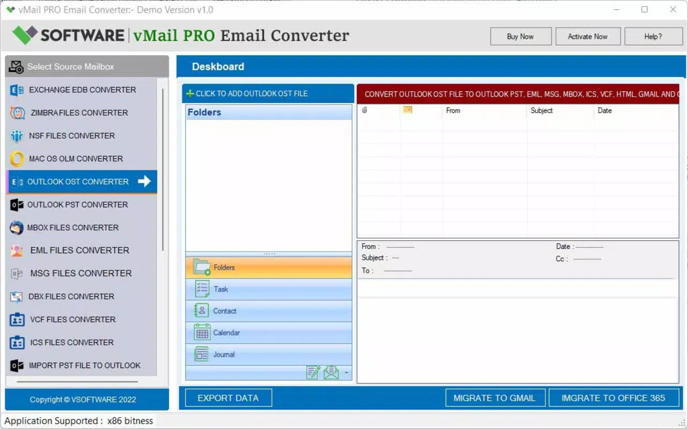Click the Calendar grid icon
Viewport: 688px width, 429px height.
pyautogui.click(x=202, y=332)
